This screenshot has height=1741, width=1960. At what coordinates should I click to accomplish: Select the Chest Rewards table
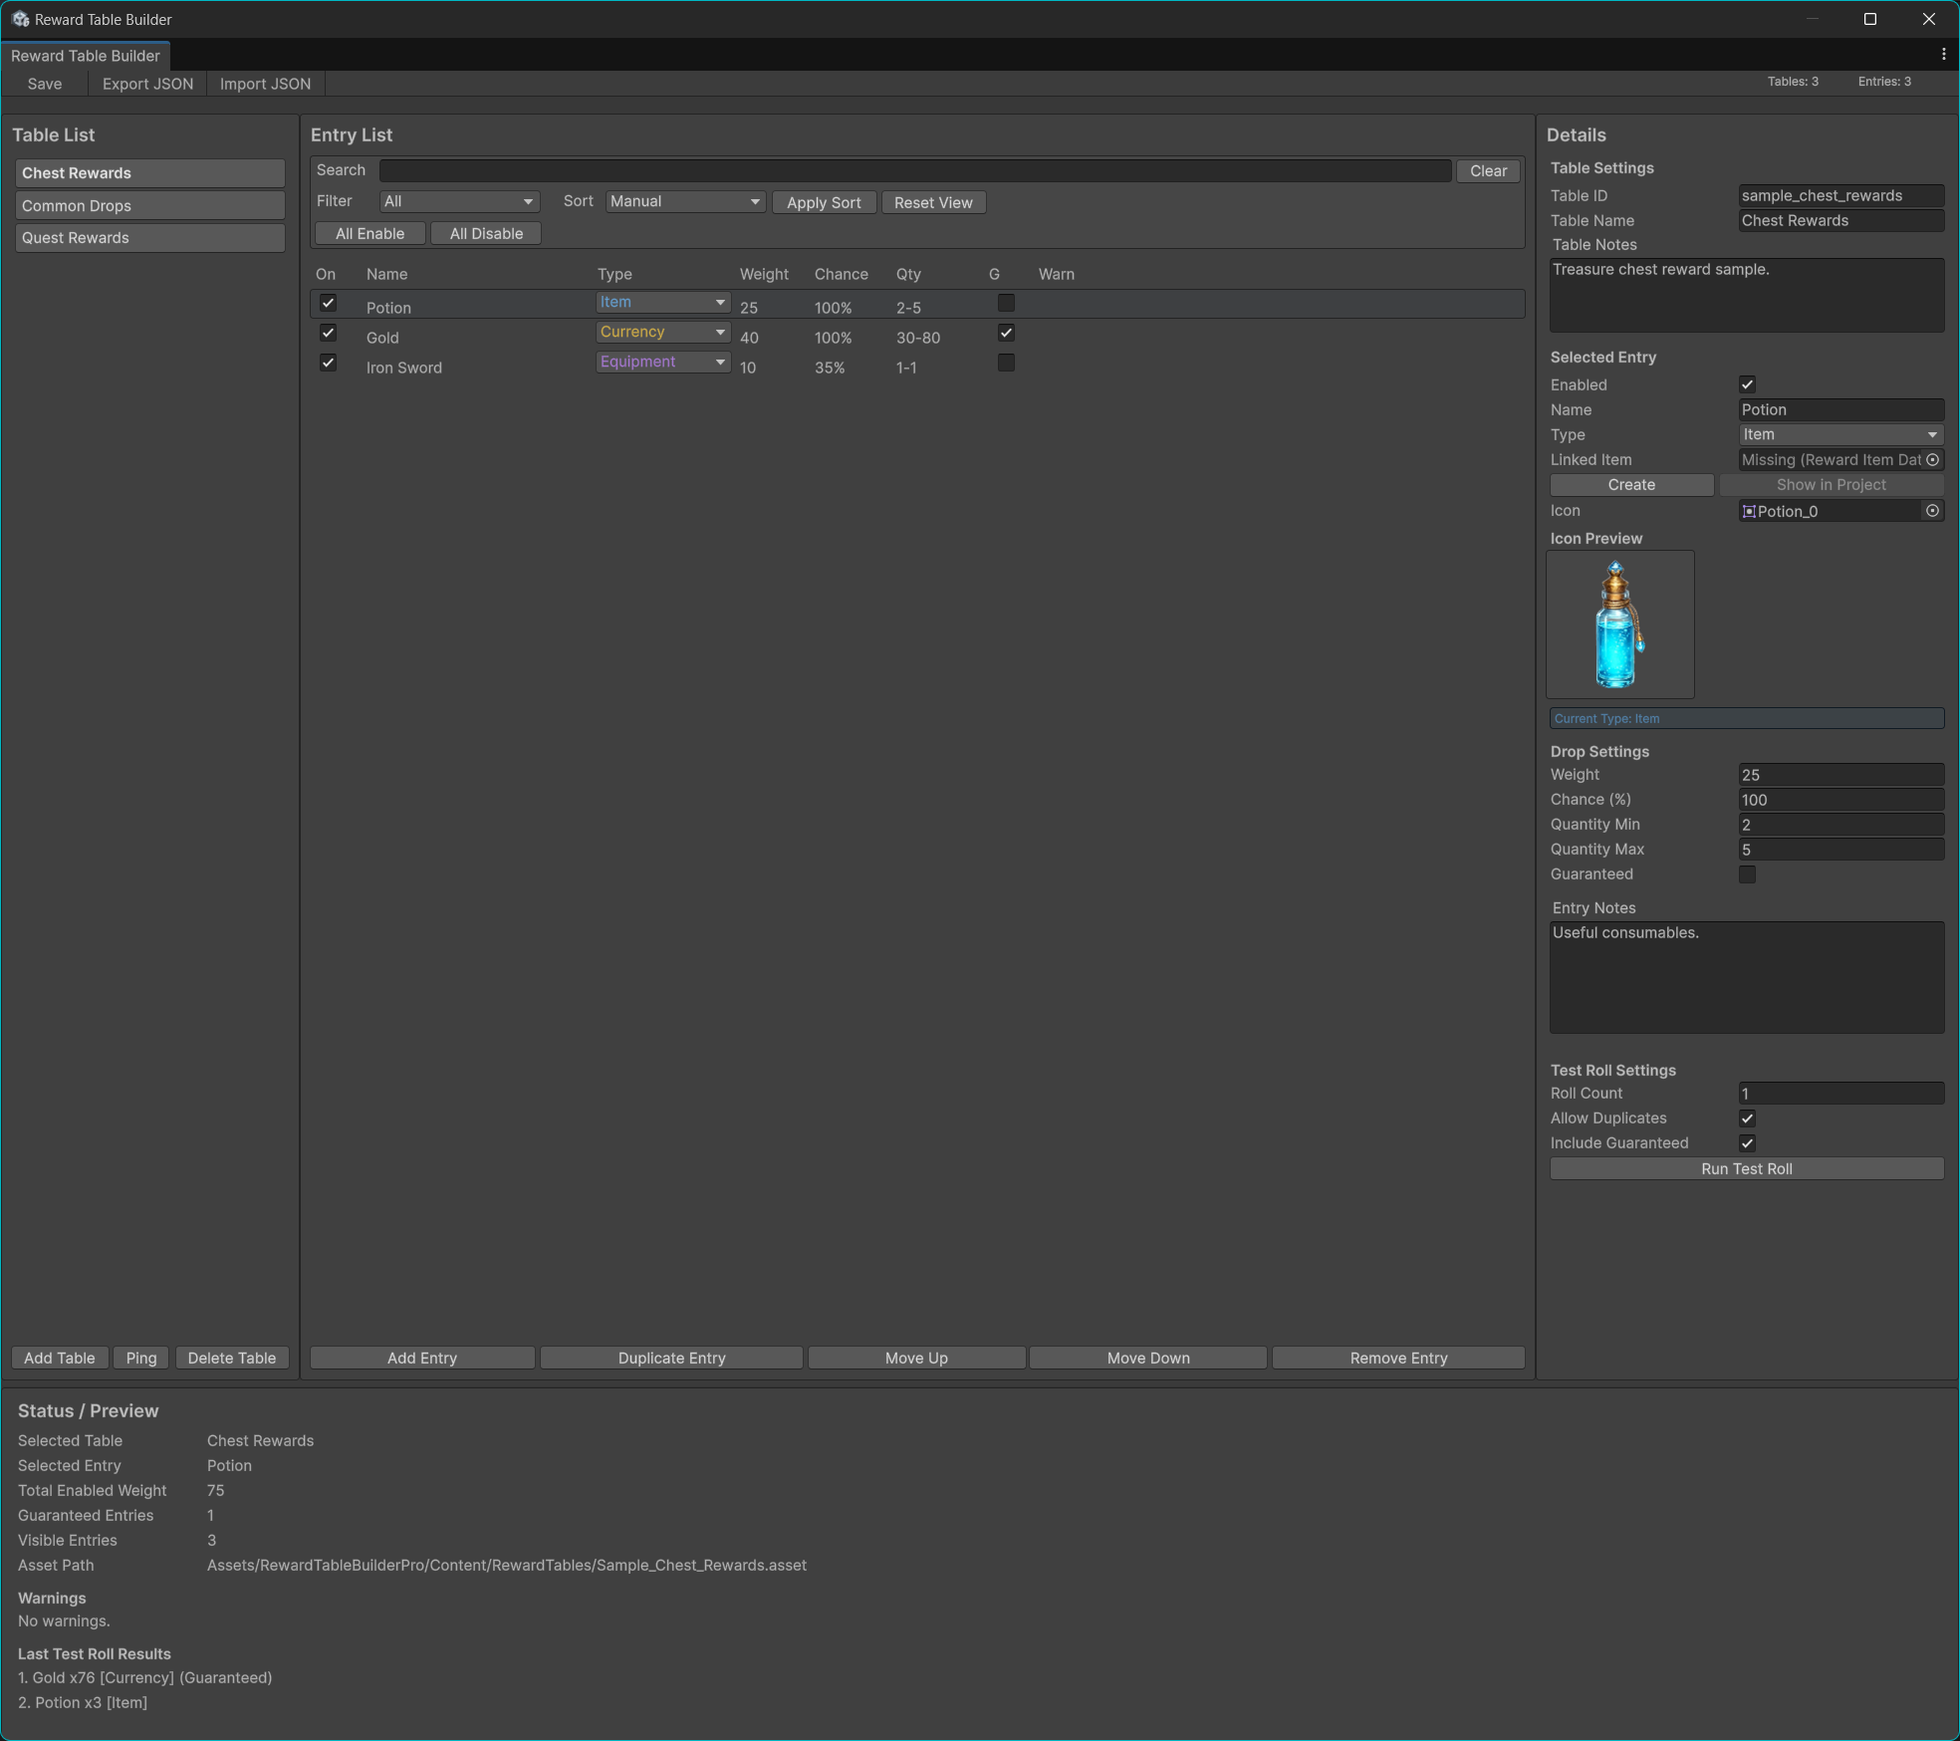(x=149, y=173)
